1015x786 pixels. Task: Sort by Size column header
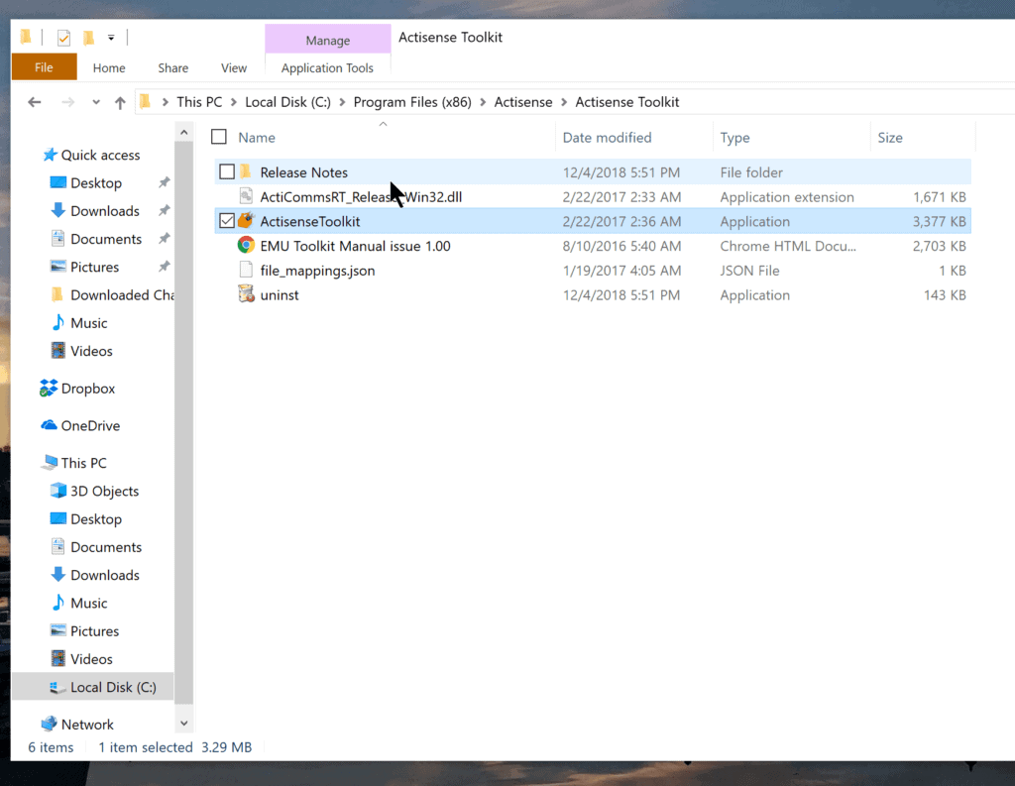pyautogui.click(x=890, y=137)
